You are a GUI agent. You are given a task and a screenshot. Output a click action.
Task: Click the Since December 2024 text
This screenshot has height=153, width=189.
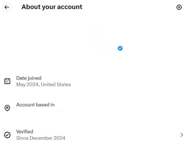point(41,138)
